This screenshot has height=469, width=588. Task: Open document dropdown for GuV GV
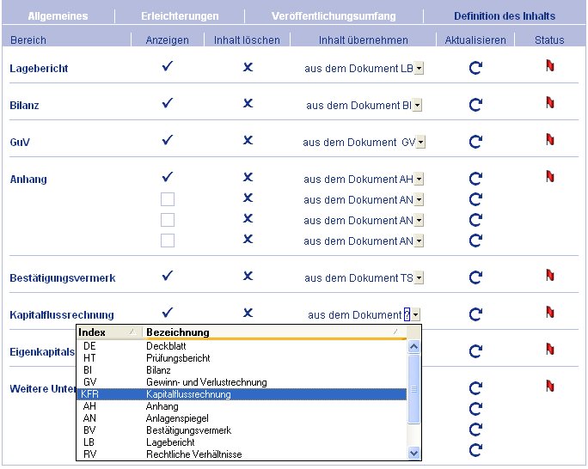click(x=420, y=143)
